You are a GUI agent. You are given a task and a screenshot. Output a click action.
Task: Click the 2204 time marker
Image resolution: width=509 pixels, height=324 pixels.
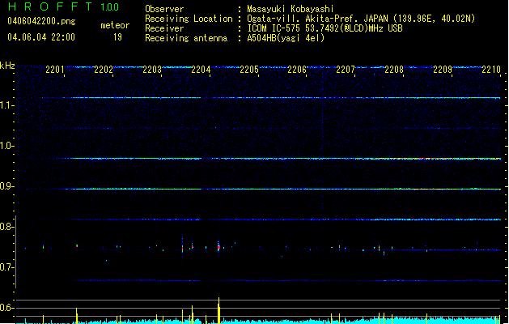point(201,70)
